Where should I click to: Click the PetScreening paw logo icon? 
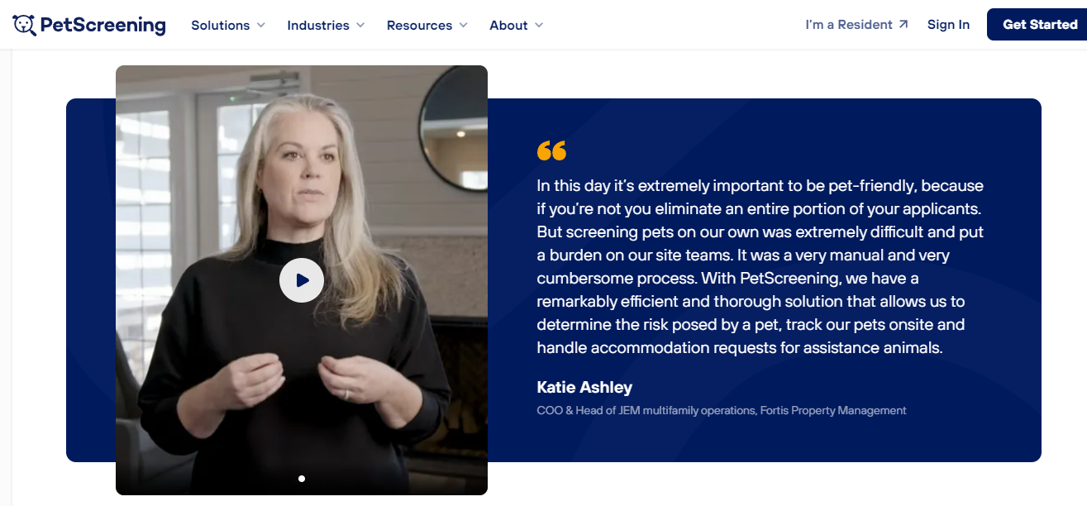point(25,25)
